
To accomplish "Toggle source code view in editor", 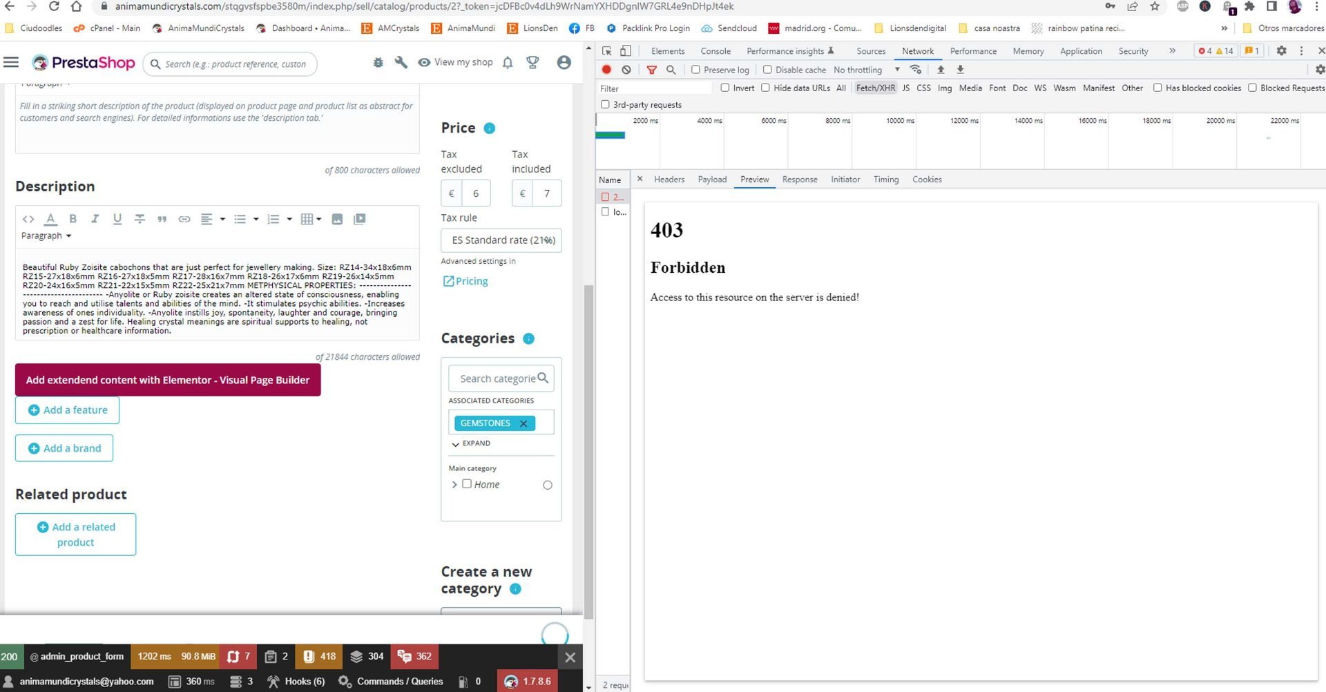I will click(28, 219).
